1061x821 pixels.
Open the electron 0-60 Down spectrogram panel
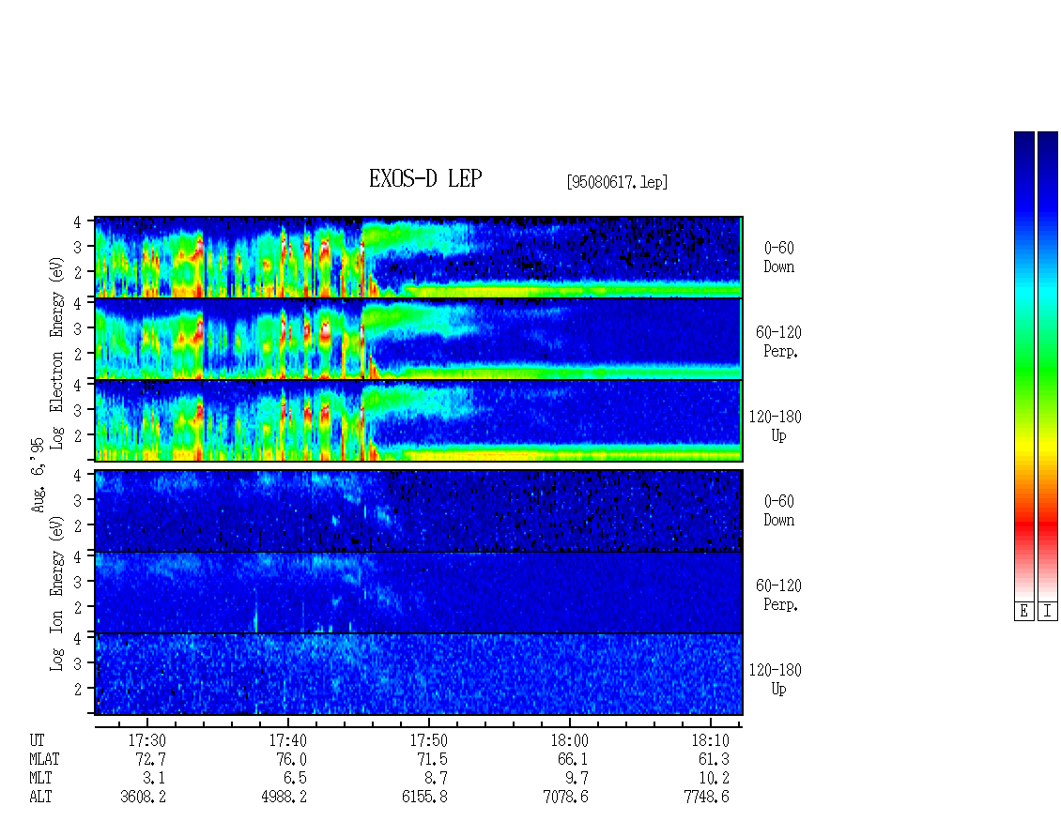[419, 257]
